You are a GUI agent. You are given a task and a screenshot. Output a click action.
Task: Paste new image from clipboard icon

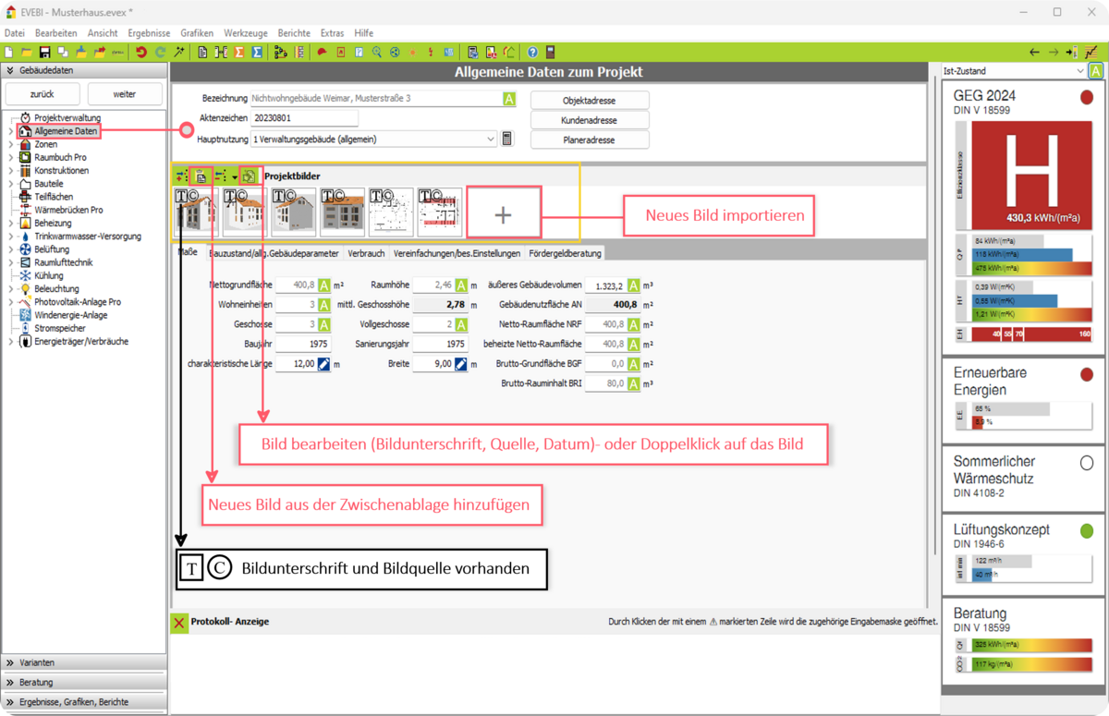pos(201,175)
